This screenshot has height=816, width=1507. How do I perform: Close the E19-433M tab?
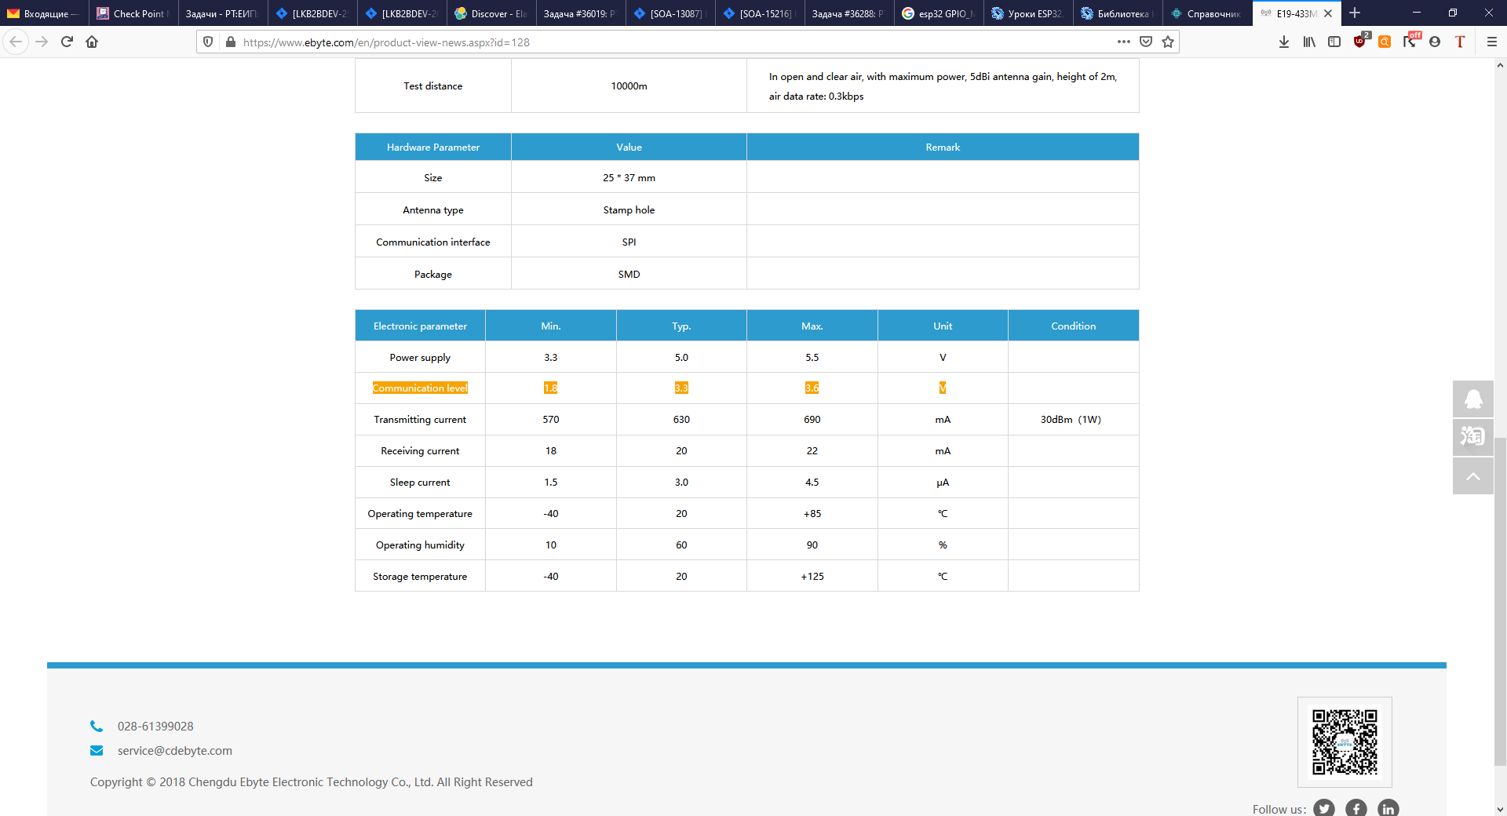(x=1328, y=13)
